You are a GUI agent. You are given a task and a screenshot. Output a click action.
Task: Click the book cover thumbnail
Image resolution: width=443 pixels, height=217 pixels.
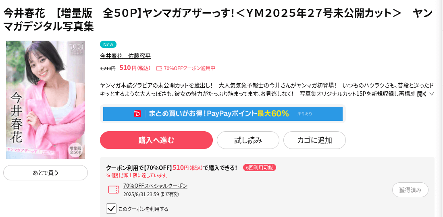tap(46, 100)
